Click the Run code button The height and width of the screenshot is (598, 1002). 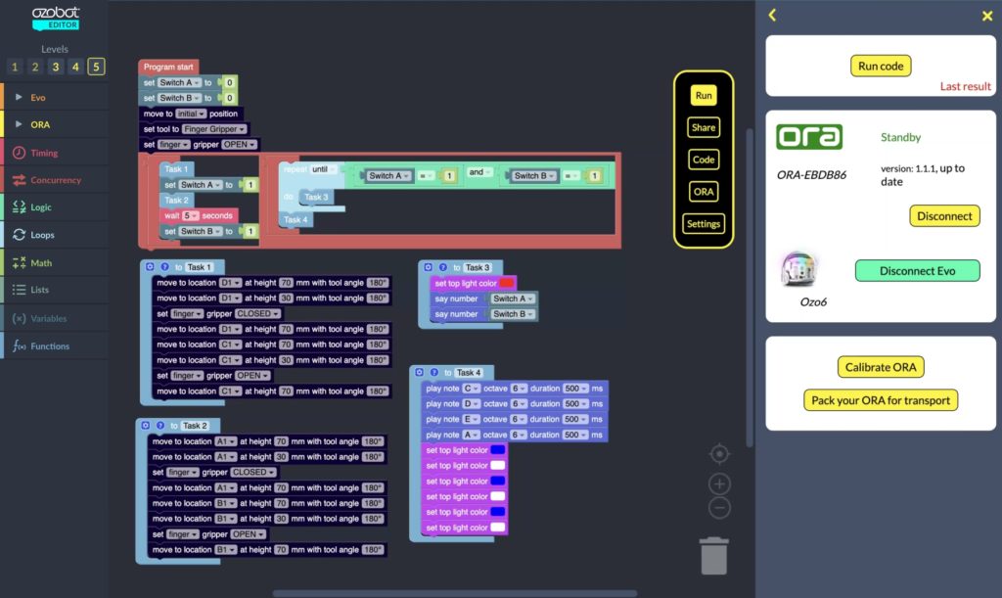(x=881, y=66)
